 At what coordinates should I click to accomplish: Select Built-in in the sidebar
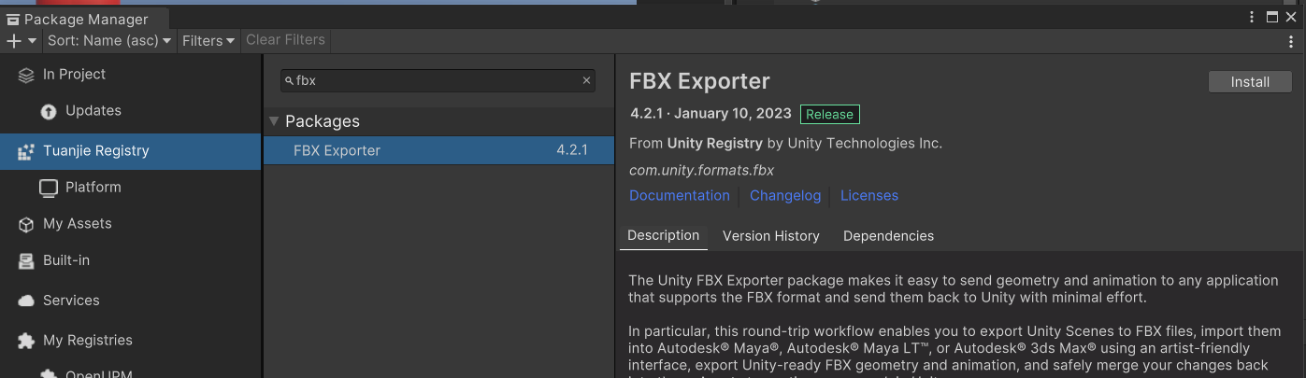[66, 260]
